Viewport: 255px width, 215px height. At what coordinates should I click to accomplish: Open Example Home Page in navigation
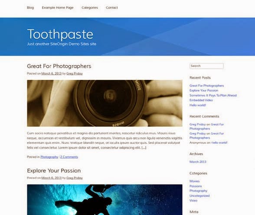(58, 8)
